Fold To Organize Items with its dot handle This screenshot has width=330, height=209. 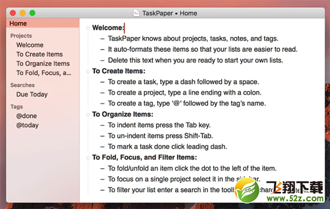coord(88,114)
